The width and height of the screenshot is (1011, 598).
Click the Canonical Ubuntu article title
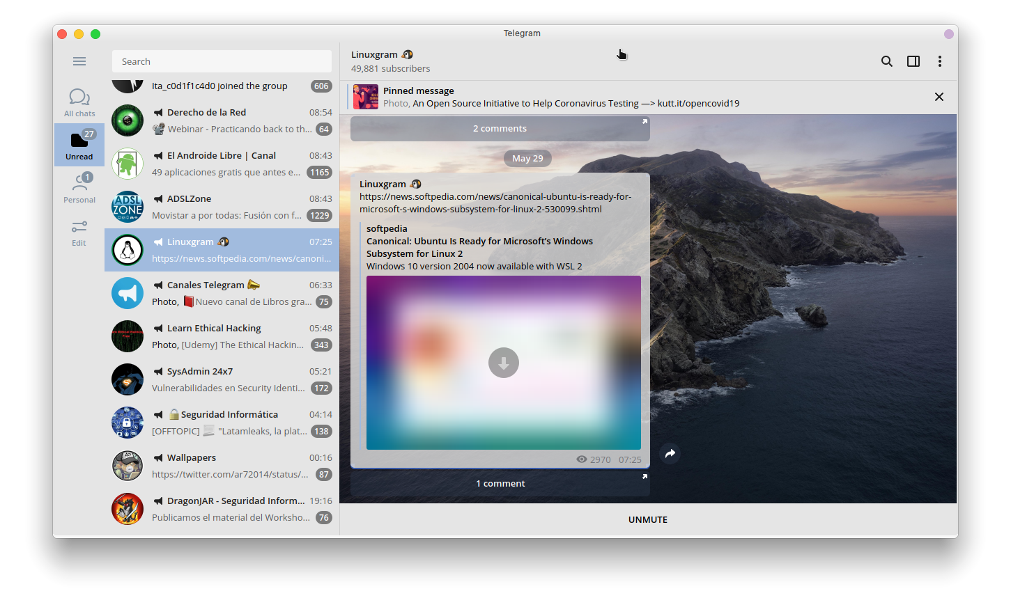coord(479,247)
